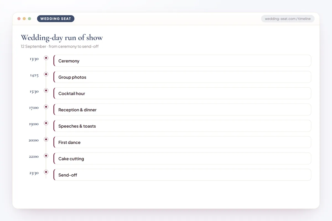This screenshot has height=221, width=332.
Task: Click the 17:00 time label
Action: point(34,108)
